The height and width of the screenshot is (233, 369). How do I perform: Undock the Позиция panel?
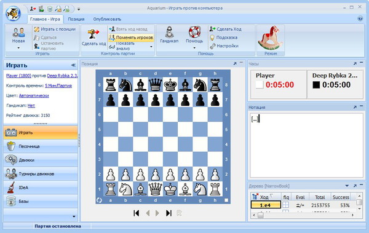(x=235, y=63)
